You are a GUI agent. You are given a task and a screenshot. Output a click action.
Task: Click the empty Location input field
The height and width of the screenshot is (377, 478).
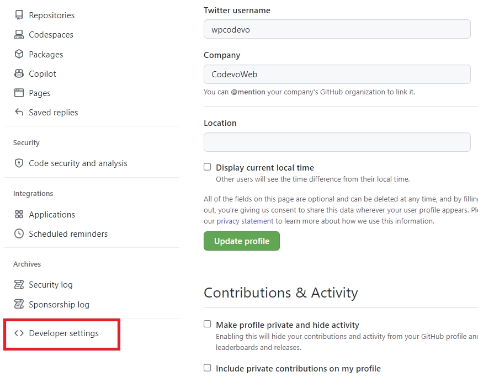click(337, 142)
